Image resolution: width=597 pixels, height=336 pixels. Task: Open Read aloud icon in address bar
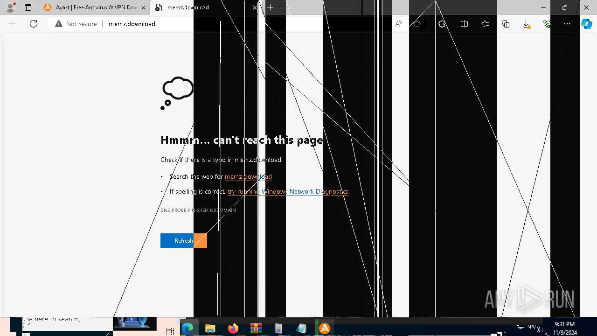coord(398,24)
